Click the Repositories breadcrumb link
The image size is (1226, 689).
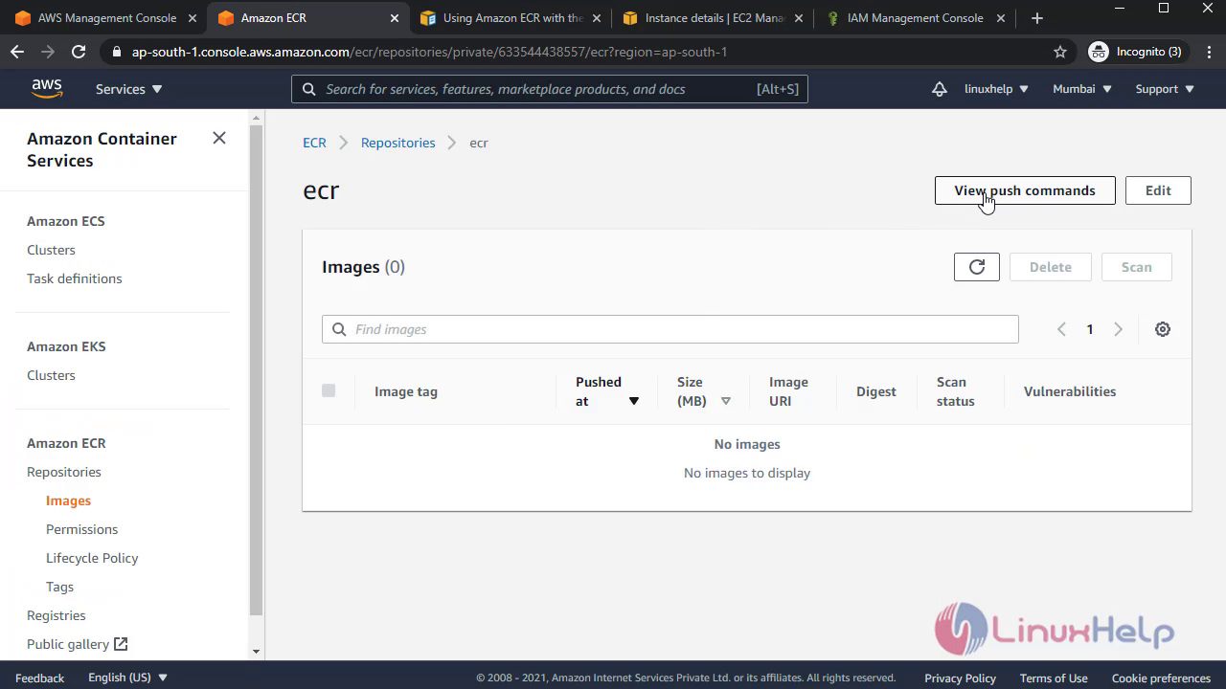pos(397,143)
